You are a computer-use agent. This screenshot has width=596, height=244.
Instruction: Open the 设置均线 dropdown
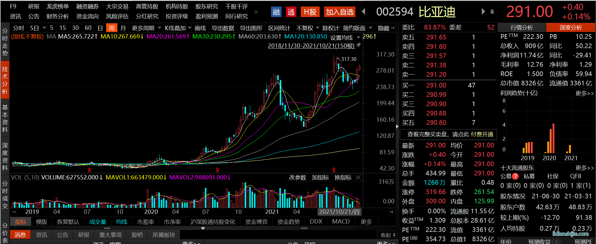[x=345, y=38]
